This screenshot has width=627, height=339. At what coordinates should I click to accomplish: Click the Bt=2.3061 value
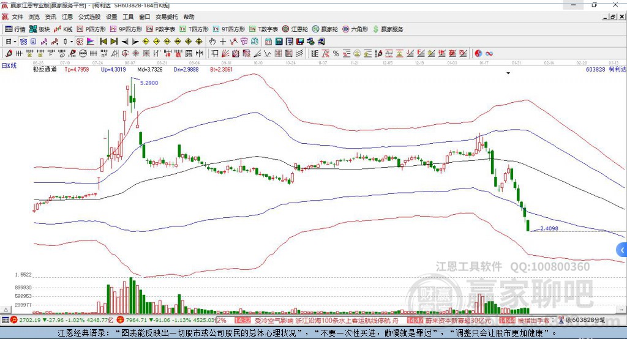pos(222,69)
